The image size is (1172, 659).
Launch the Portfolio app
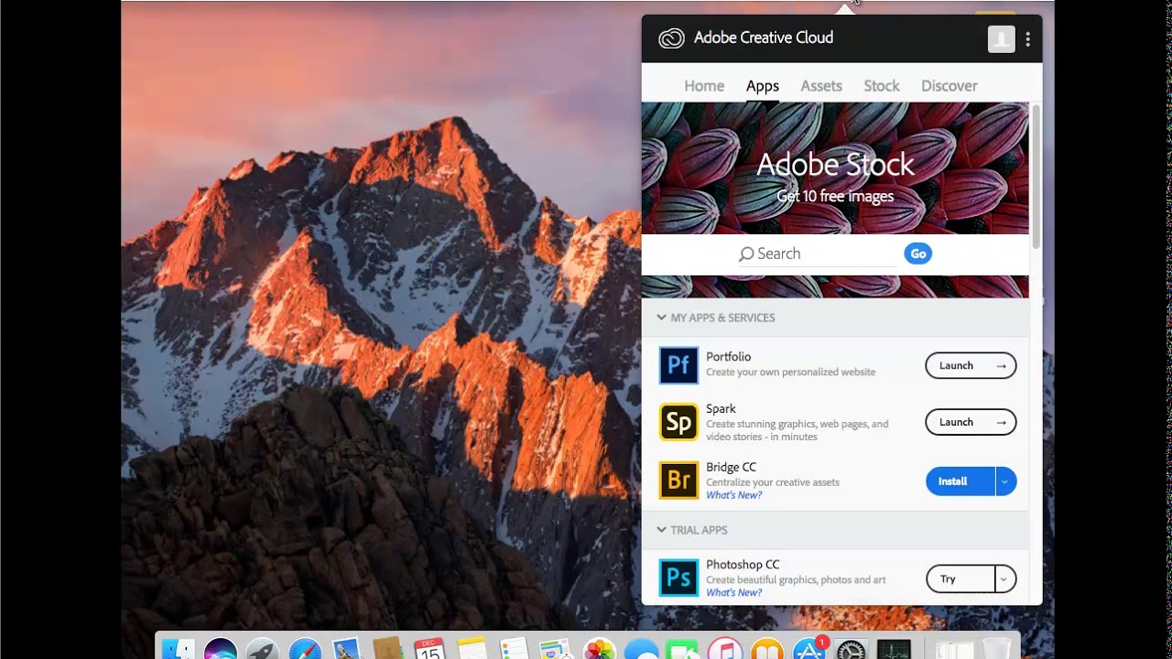971,366
